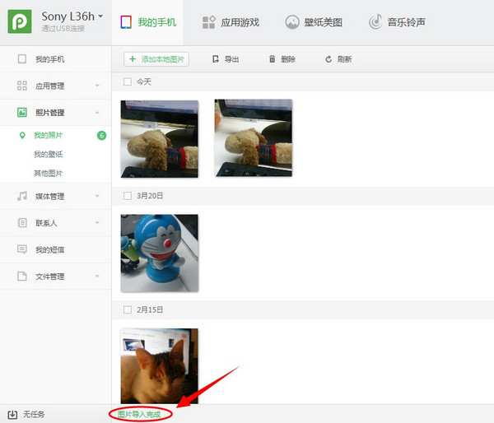Click the apps grid icon beside 应用游戏
The width and height of the screenshot is (494, 423).
208,22
